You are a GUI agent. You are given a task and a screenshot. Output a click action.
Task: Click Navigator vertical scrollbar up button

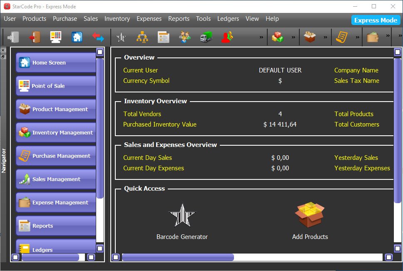pyautogui.click(x=100, y=52)
